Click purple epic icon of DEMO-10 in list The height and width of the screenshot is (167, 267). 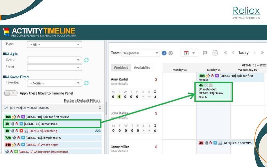click(23, 117)
